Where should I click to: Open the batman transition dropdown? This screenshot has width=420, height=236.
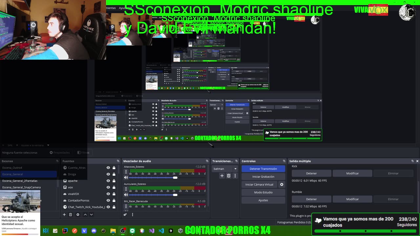pyautogui.click(x=225, y=169)
